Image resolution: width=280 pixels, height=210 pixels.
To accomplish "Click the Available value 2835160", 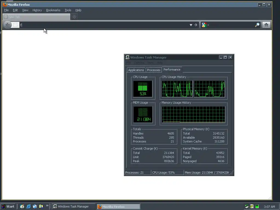I will [x=218, y=138].
